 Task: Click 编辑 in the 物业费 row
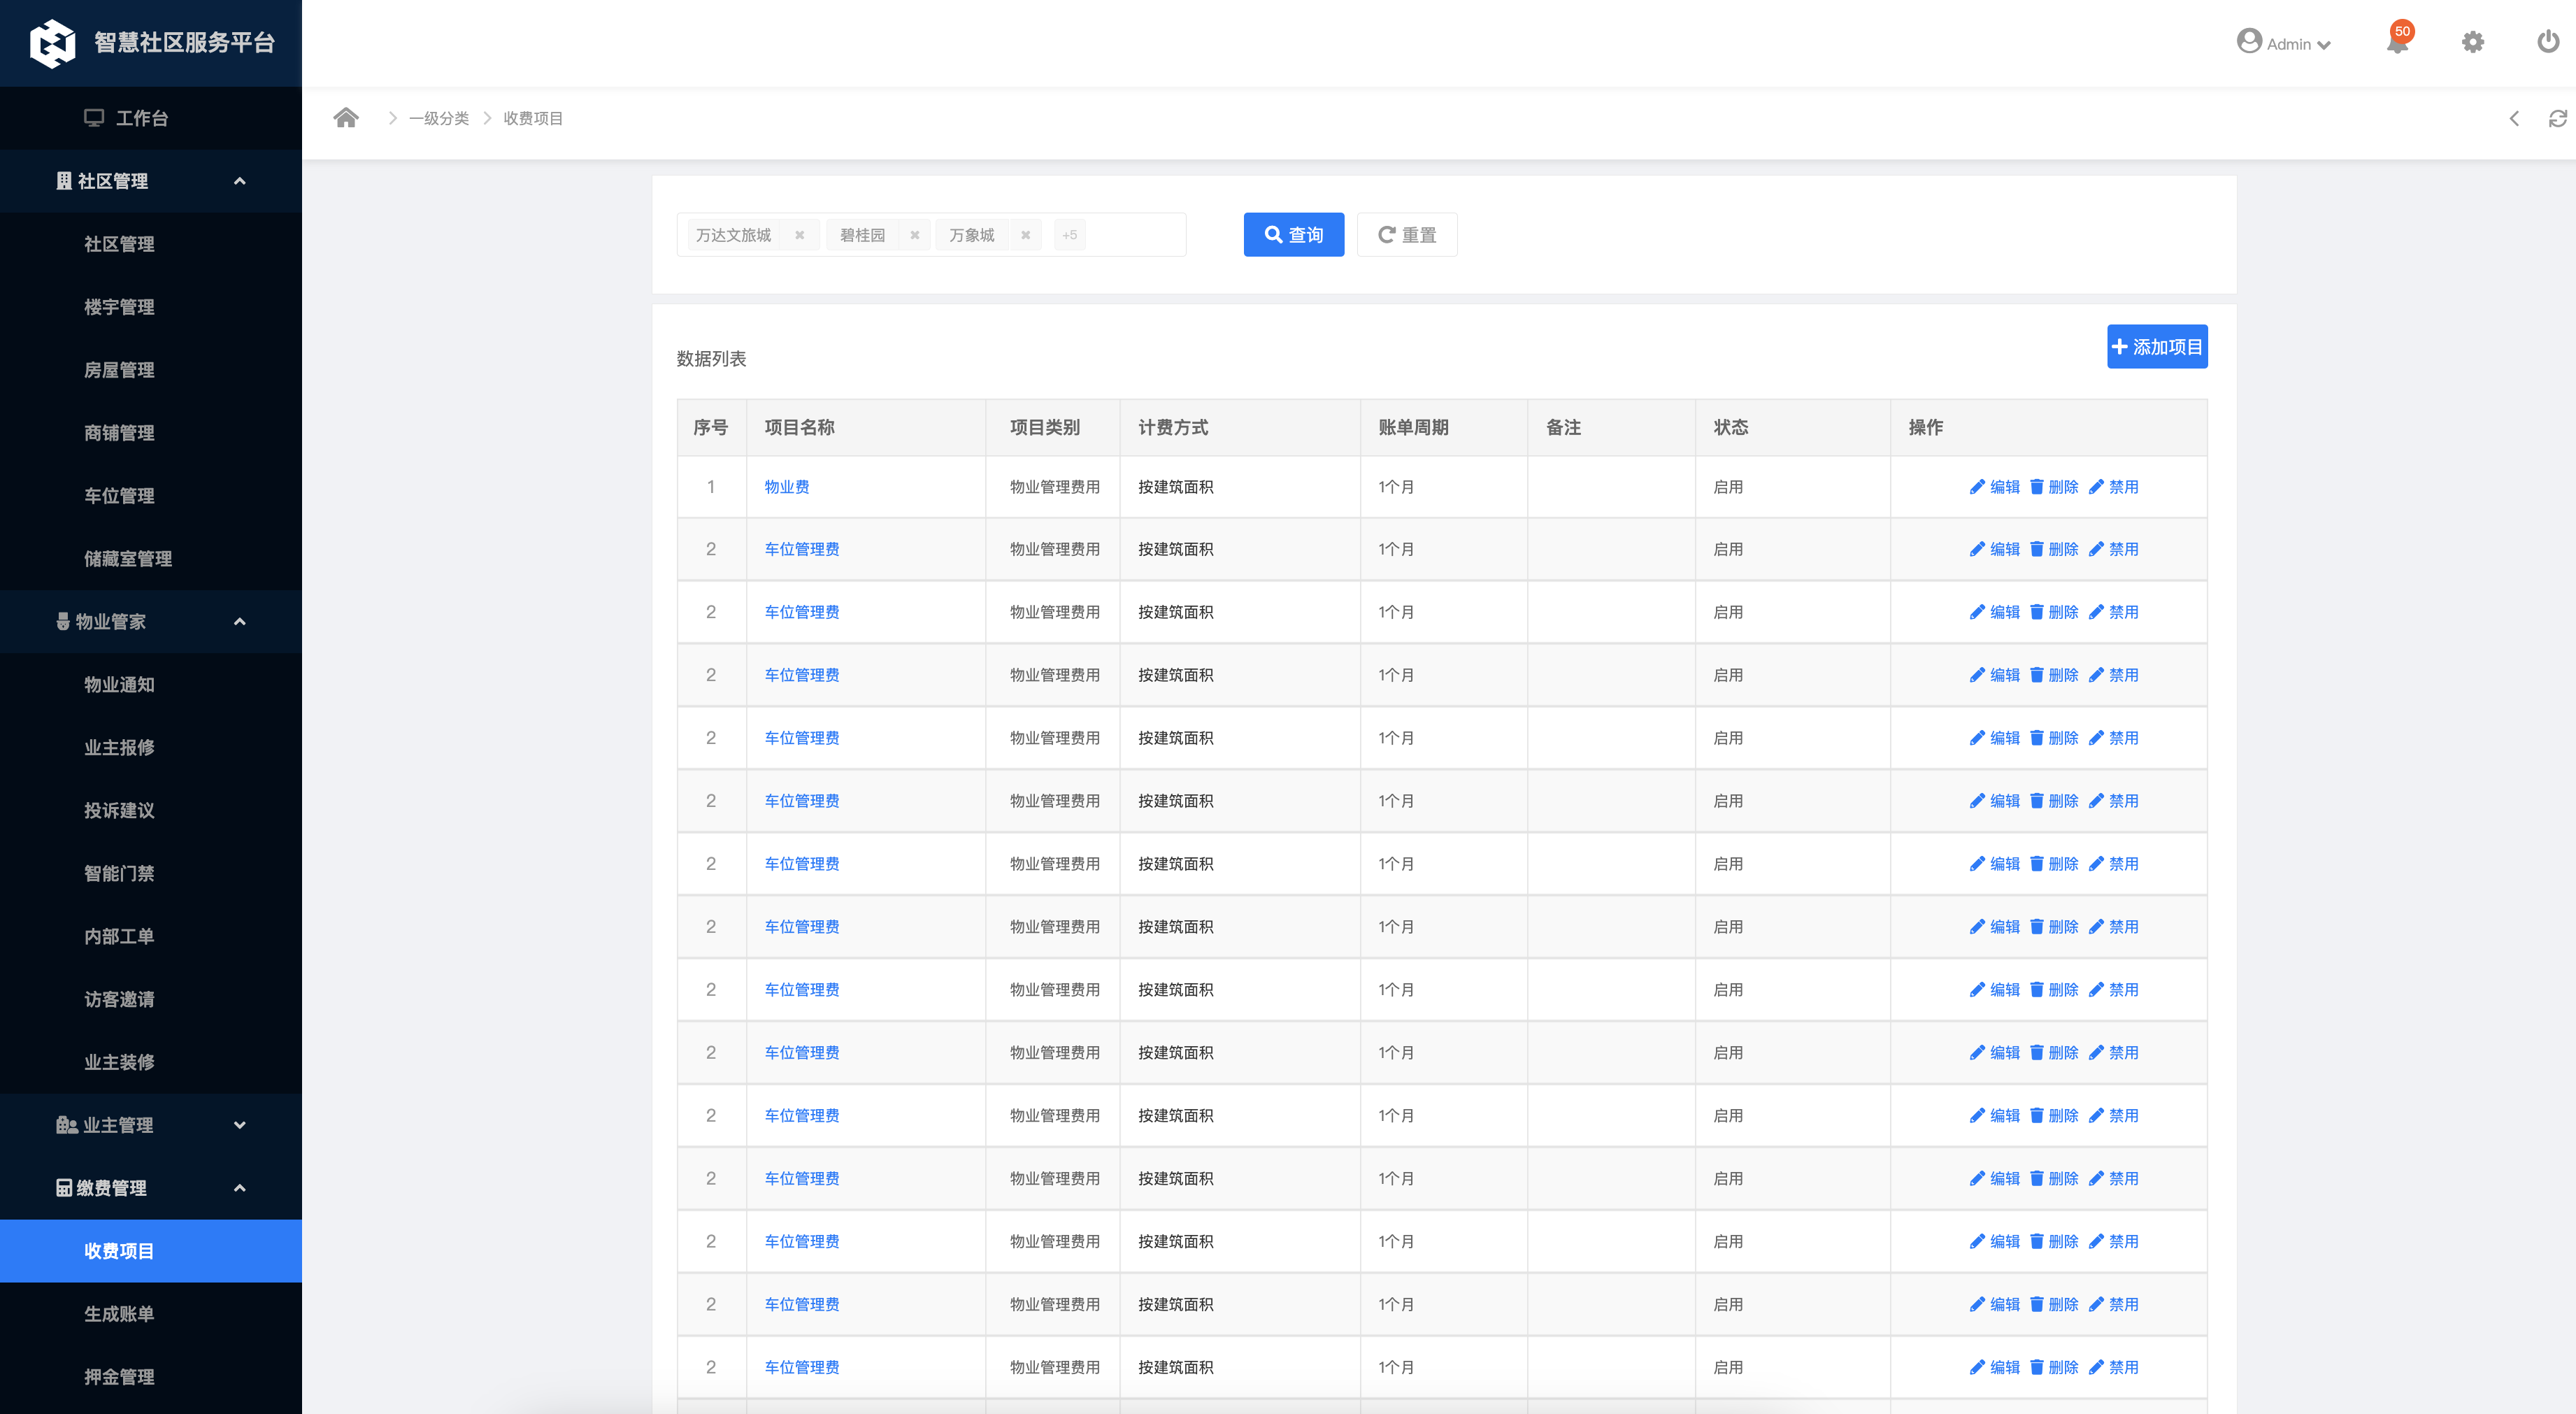(1995, 487)
